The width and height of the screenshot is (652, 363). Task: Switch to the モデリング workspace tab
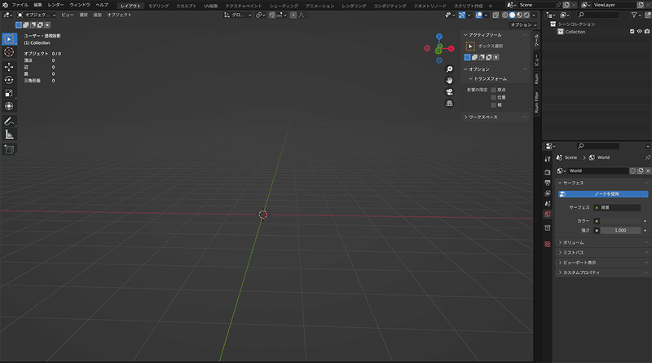pos(158,6)
